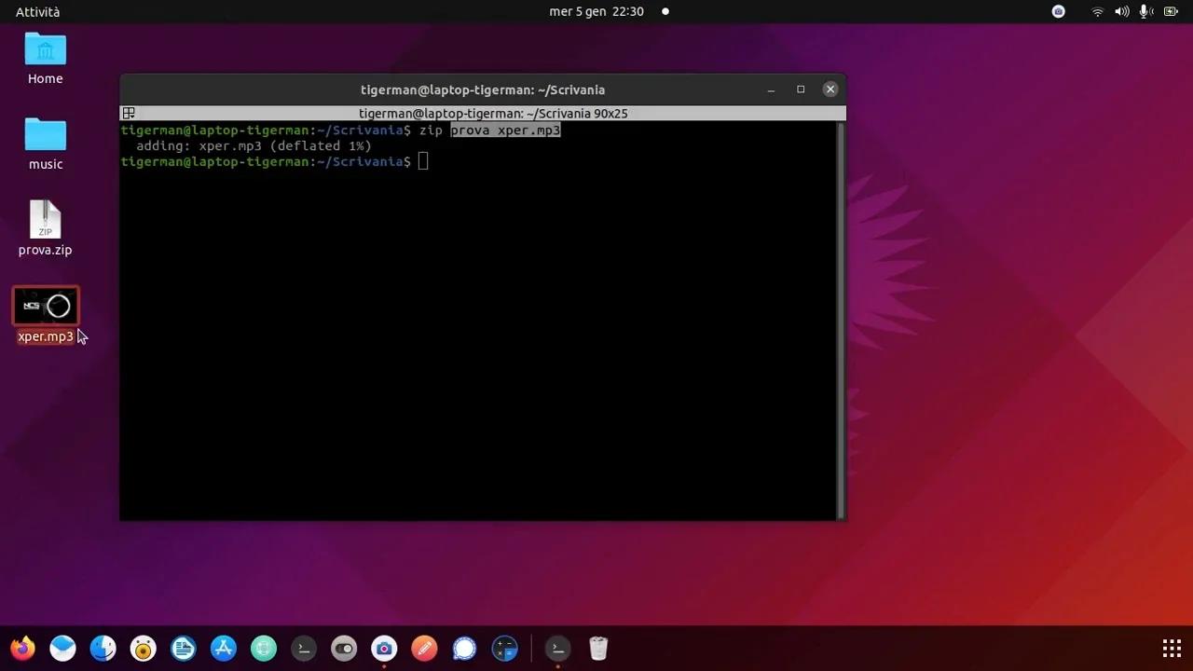The width and height of the screenshot is (1193, 671).
Task: Open the calendar from the clock
Action: [596, 11]
